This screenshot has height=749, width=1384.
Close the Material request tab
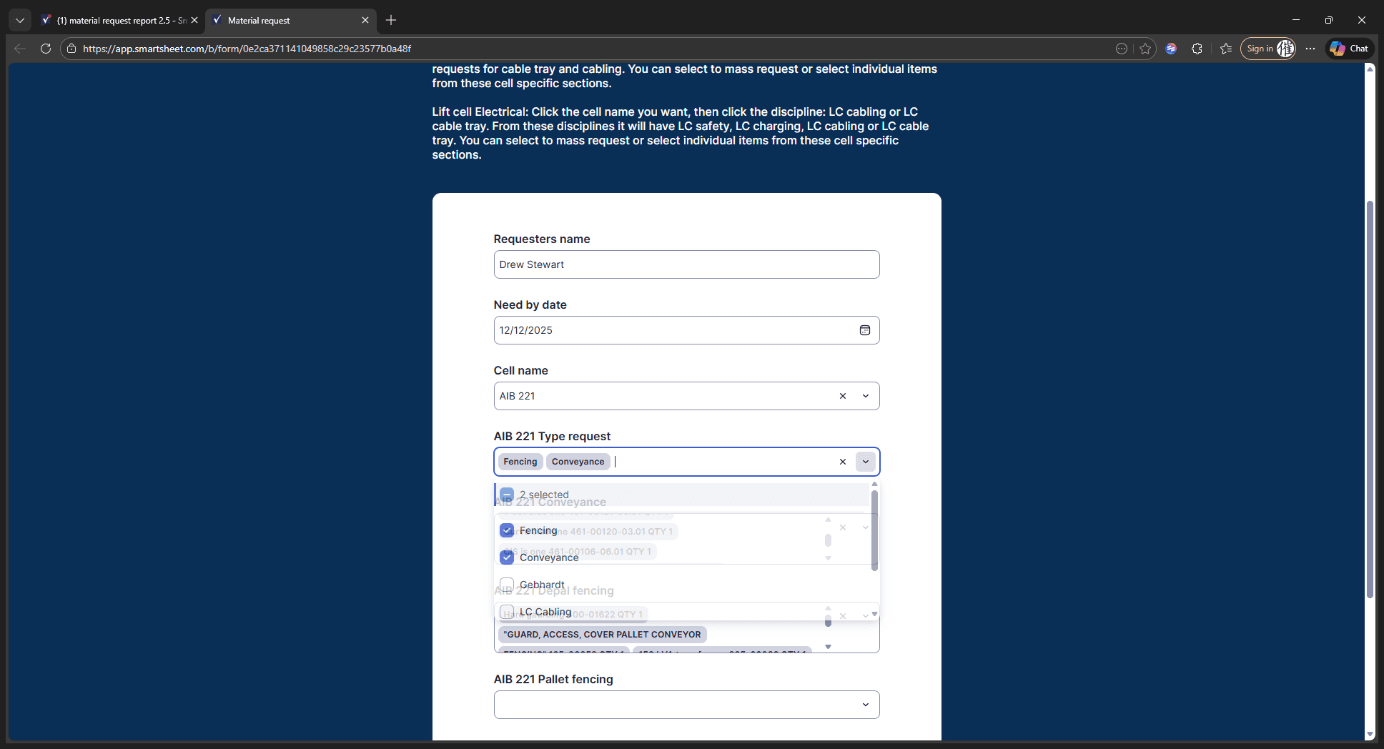[x=365, y=20]
